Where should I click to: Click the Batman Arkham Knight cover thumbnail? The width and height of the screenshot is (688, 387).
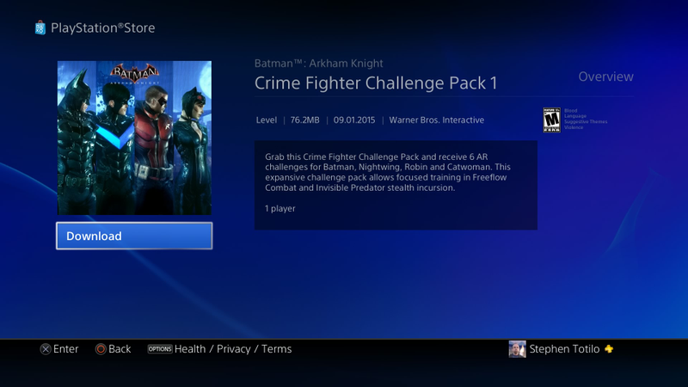(134, 138)
